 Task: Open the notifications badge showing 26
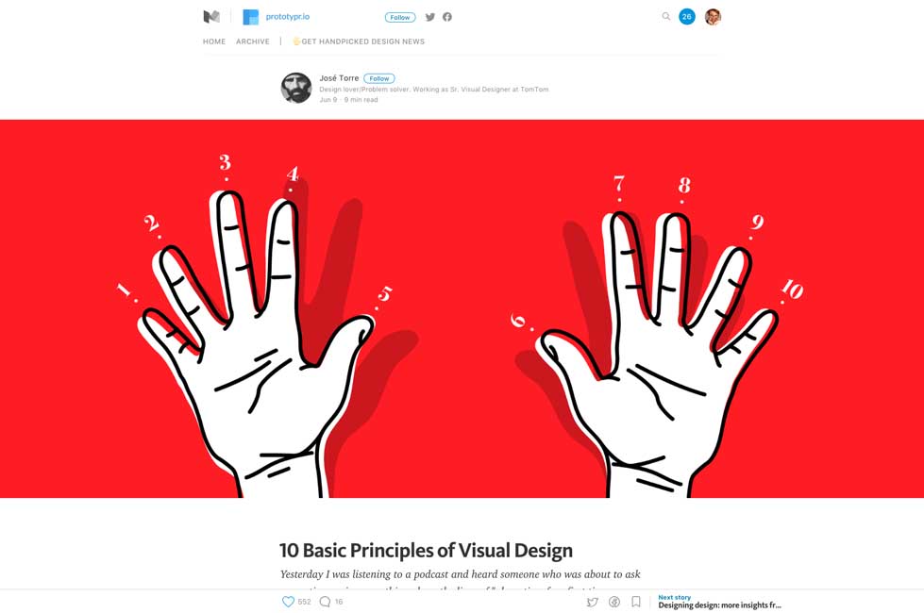point(687,17)
